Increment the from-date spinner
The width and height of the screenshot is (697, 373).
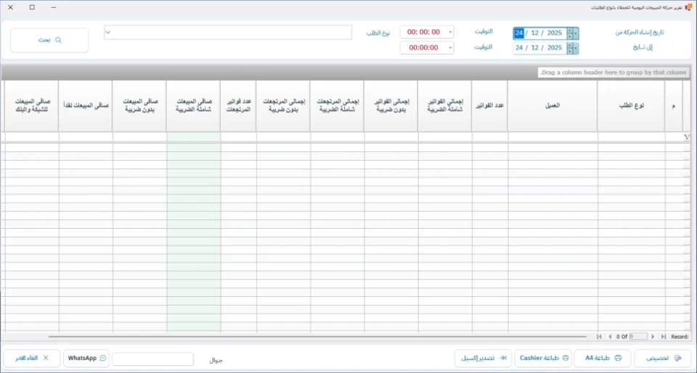pos(570,30)
